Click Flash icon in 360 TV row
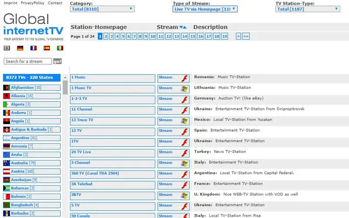This screenshot has width=349, height=218. [x=184, y=175]
